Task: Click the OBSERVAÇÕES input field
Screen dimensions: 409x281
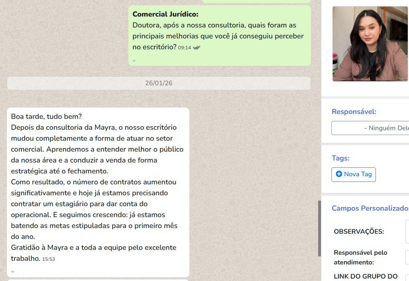Action: coord(407,232)
